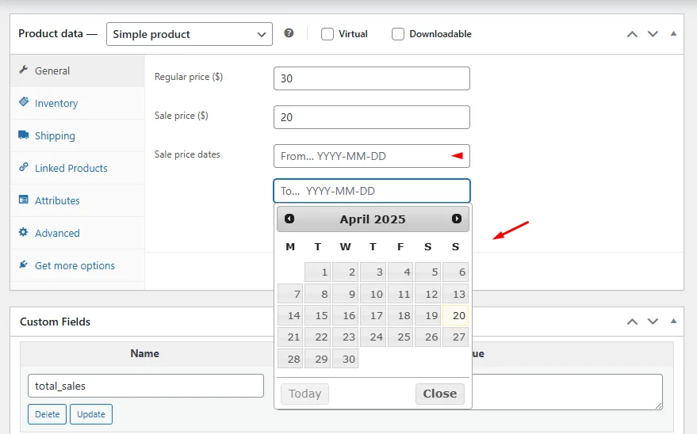
Task: Enable the Virtual checkbox
Action: click(327, 34)
